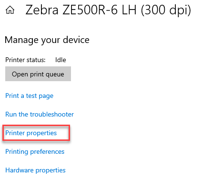The image size is (222, 181).
Task: Select the highlighted Printer properties link
Action: 31,133
